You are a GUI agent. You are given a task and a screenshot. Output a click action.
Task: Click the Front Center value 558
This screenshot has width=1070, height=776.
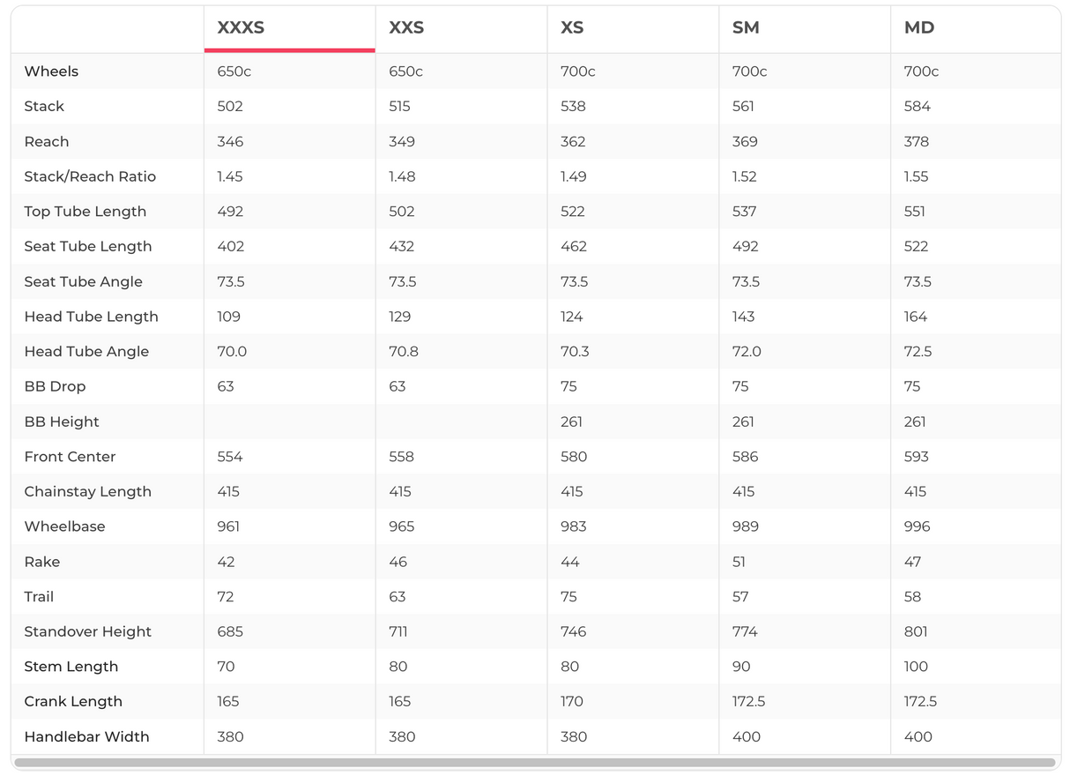click(401, 457)
